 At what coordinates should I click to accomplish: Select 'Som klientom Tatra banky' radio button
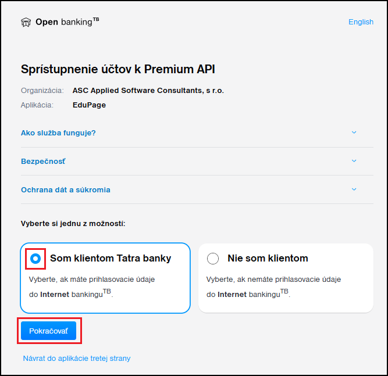(35, 259)
